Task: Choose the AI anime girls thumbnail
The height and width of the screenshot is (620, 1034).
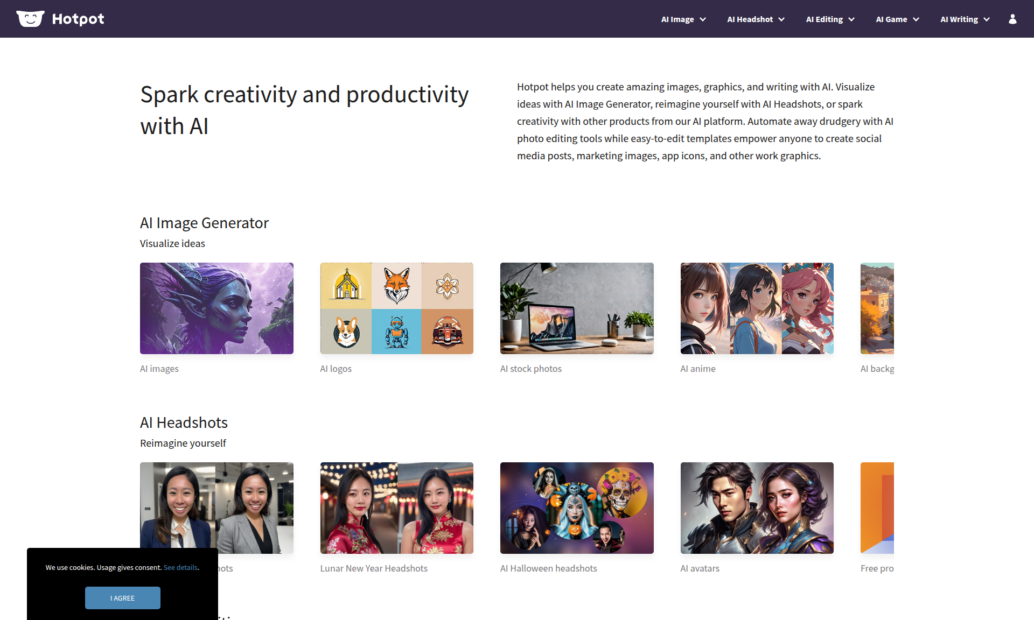Action: 757,308
